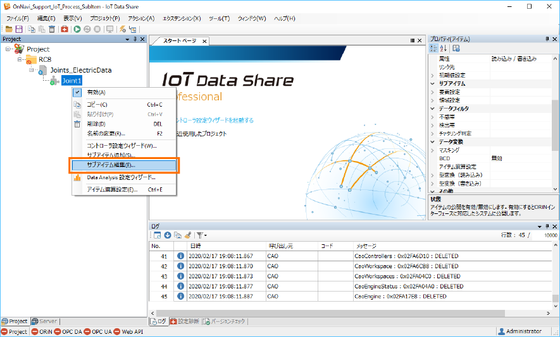Click the trash Delete icon in main toolbar
The height and width of the screenshot is (337, 560).
[x=51, y=29]
